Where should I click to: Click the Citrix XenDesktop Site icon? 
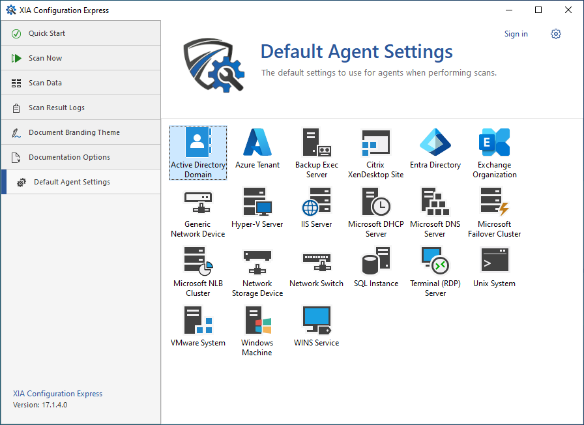pos(376,143)
